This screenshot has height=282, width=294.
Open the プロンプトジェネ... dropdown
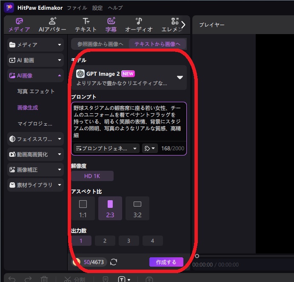pyautogui.click(x=106, y=149)
